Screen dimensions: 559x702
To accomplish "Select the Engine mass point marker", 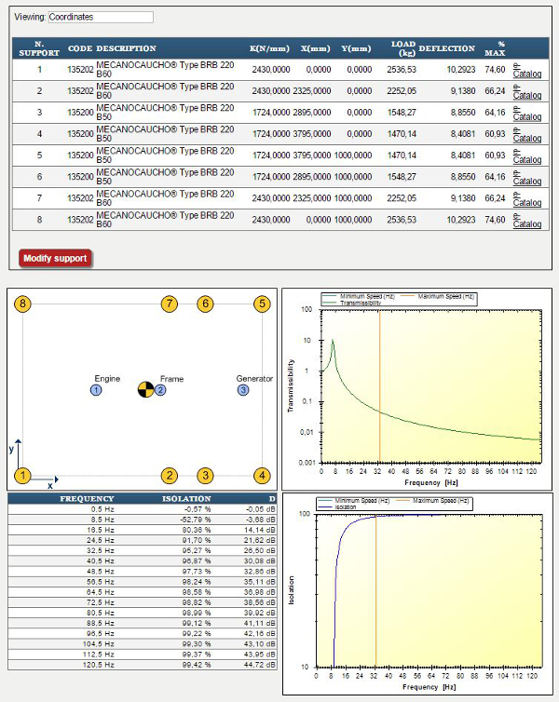I will click(x=96, y=390).
